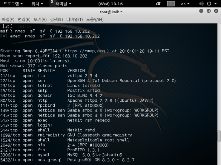
Task: Open the 보기(V) menu
Action: click(x=40, y=19)
